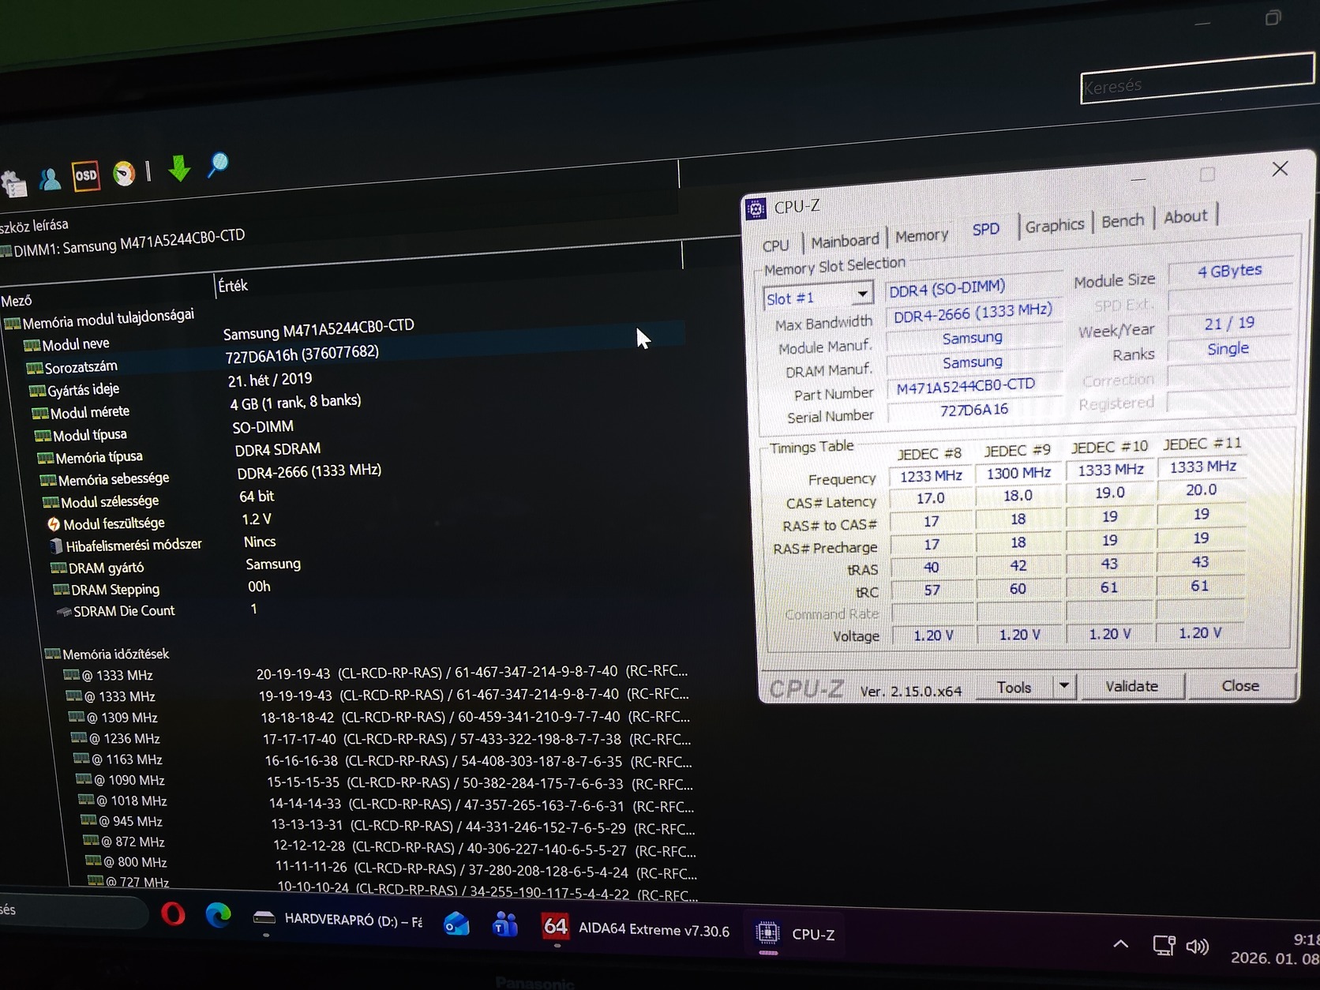Switch to AIDA64 Extreme taskbar button
The height and width of the screenshot is (990, 1320).
click(x=636, y=928)
